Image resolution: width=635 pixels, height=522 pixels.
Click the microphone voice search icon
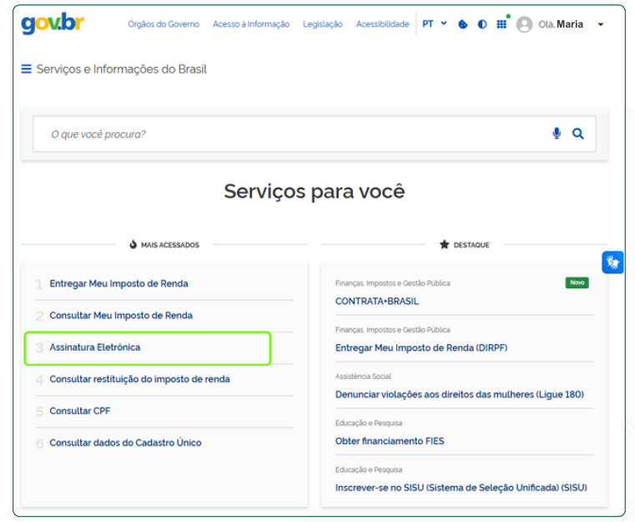[557, 134]
